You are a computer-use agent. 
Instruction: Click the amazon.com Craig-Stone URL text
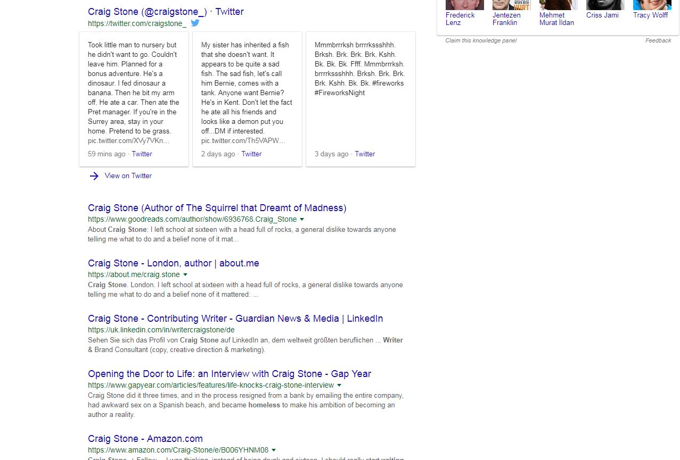coord(178,450)
